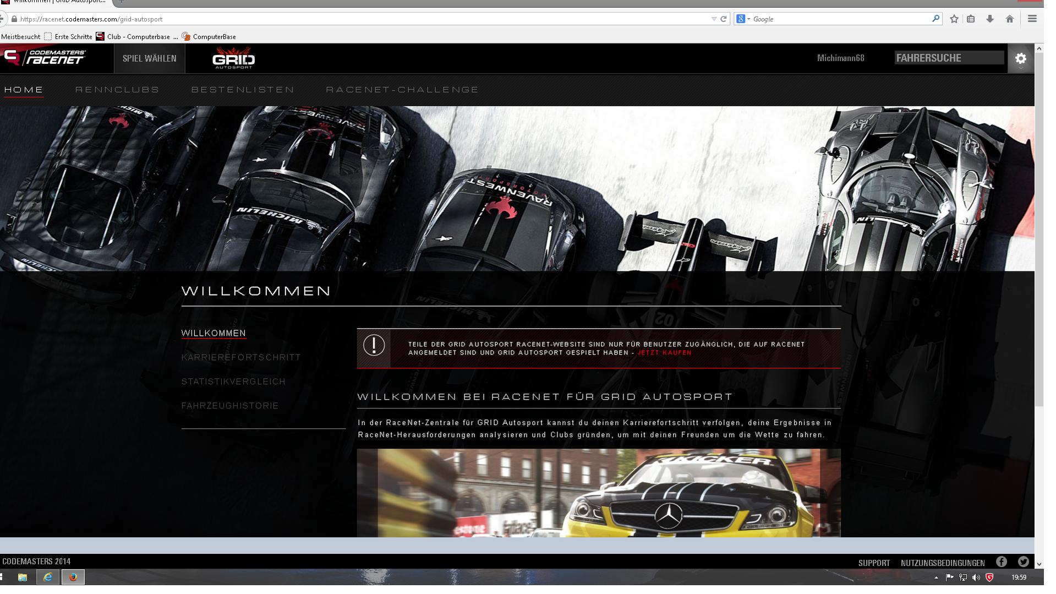This screenshot has width=1056, height=594.
Task: Open the network tray icon
Action: pyautogui.click(x=963, y=577)
